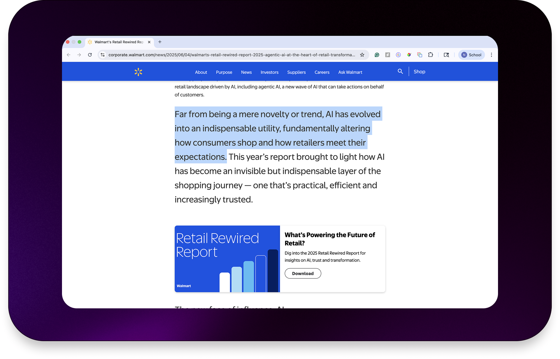Open the Grammarly extension icon
The width and height of the screenshot is (560, 359).
(x=377, y=55)
